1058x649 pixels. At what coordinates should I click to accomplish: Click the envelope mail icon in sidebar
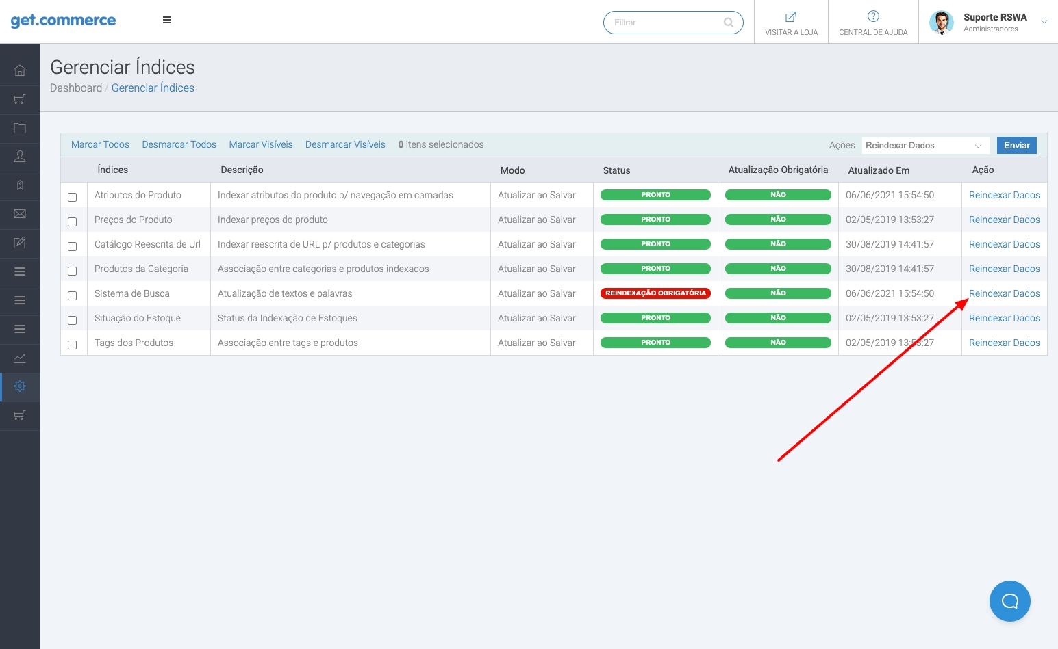coord(20,214)
